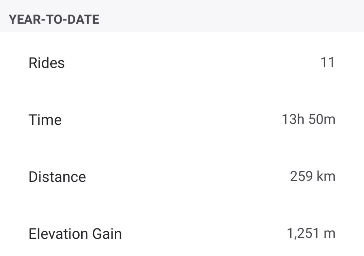Tap the YEAR-TO-DATE section header

click(54, 19)
